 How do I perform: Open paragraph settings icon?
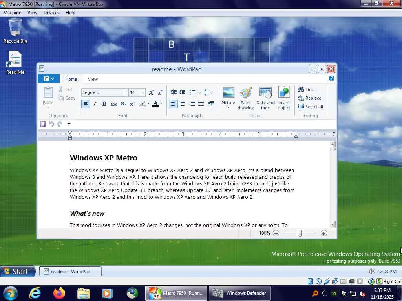click(211, 103)
